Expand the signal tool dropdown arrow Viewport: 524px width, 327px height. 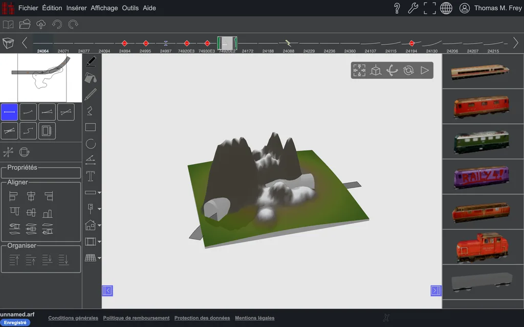(x=99, y=209)
